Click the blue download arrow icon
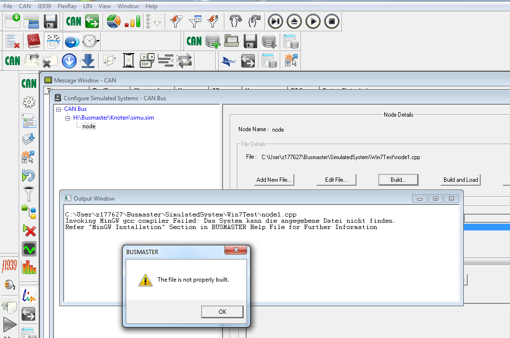 (x=88, y=61)
